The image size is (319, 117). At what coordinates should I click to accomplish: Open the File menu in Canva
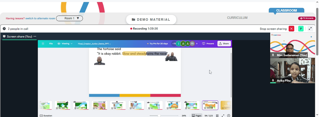tap(51, 44)
